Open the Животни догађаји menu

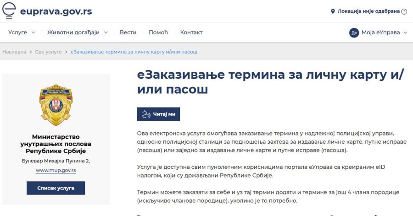(x=73, y=32)
